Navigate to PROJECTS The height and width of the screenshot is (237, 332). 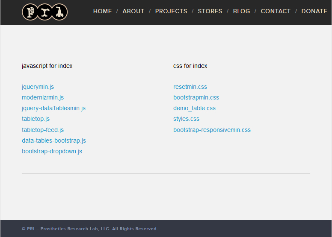(x=171, y=11)
